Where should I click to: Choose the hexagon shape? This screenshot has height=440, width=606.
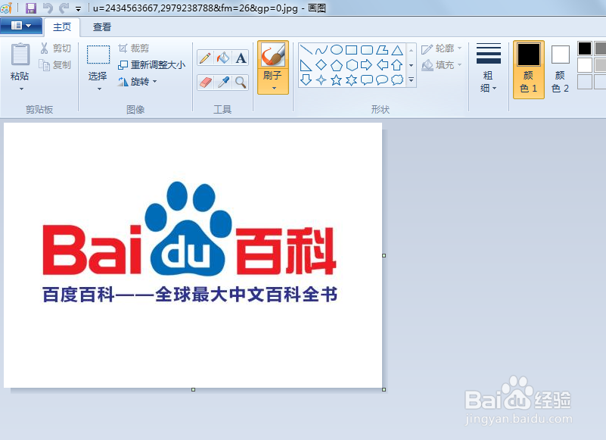coord(351,65)
